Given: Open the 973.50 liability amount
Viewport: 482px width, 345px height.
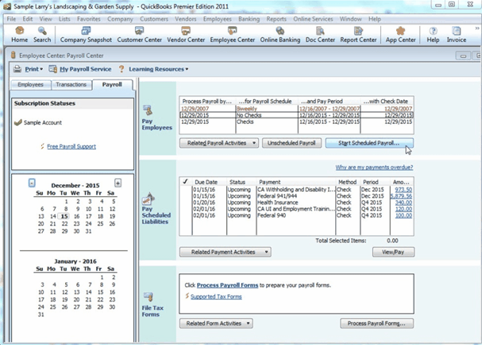Looking at the screenshot, I should click(x=403, y=189).
